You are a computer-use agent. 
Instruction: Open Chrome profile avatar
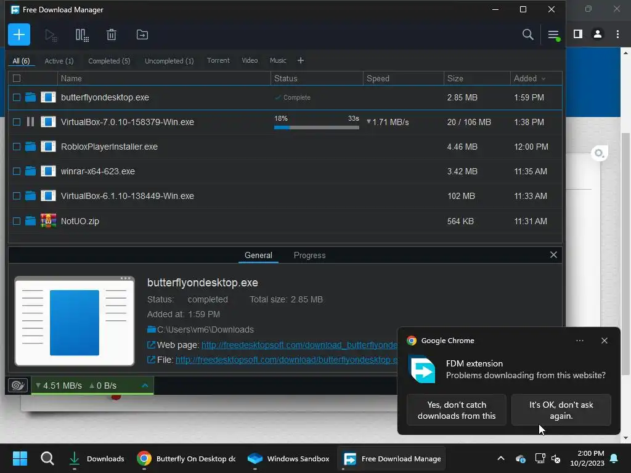point(598,34)
